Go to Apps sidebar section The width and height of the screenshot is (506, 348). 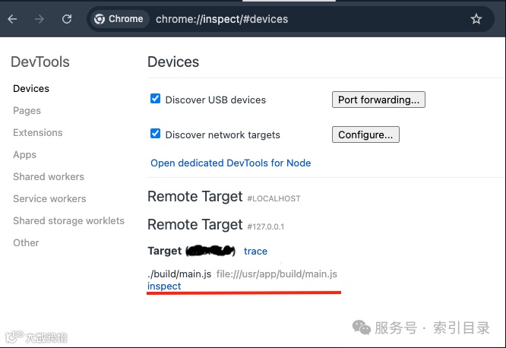click(x=24, y=155)
